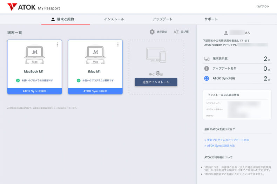Open the ATOK Syncの設定方法 link
Screen dimensions: 277x184
coord(220,146)
